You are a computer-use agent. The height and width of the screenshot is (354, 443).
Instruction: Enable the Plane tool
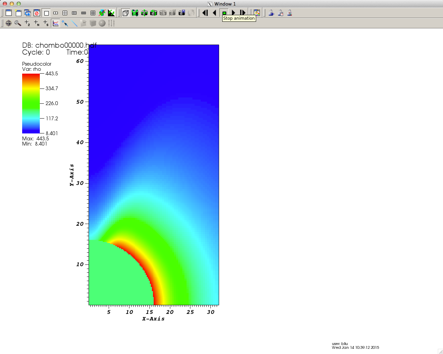point(83,23)
